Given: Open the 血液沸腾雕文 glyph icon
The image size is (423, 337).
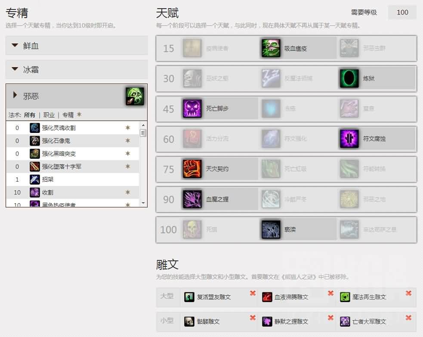Looking at the screenshot, I should click(267, 297).
